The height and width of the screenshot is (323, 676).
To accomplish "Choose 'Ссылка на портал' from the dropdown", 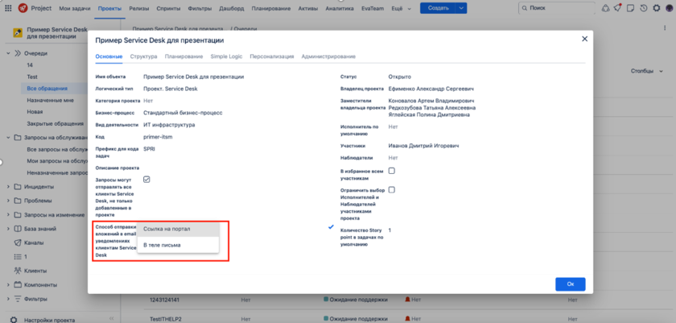I will coord(167,230).
